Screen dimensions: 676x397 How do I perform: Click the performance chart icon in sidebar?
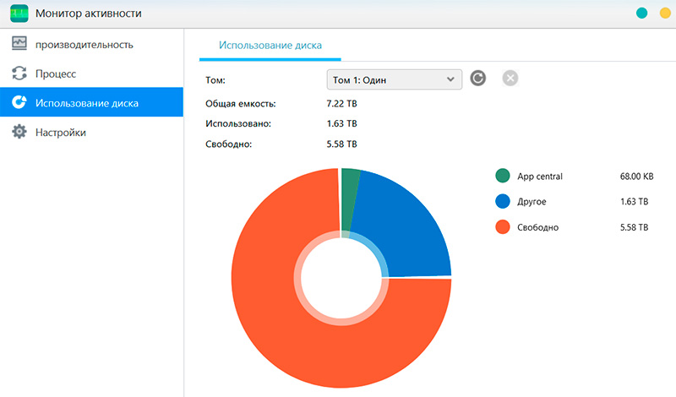[19, 44]
